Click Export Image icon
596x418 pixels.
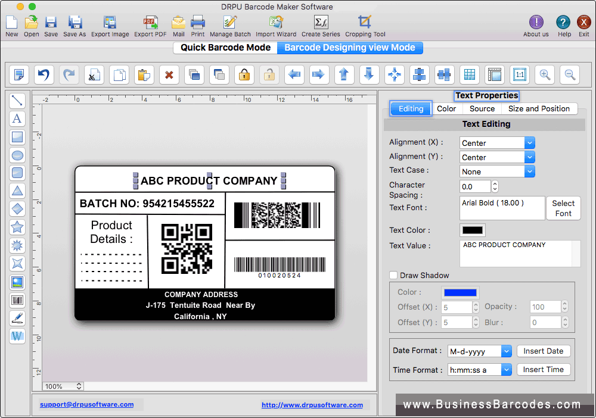coord(110,23)
